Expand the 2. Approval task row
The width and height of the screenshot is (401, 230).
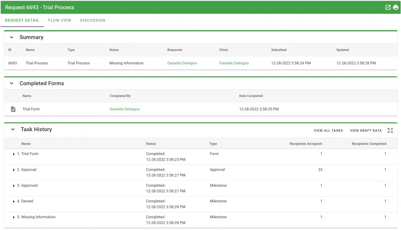pyautogui.click(x=14, y=170)
